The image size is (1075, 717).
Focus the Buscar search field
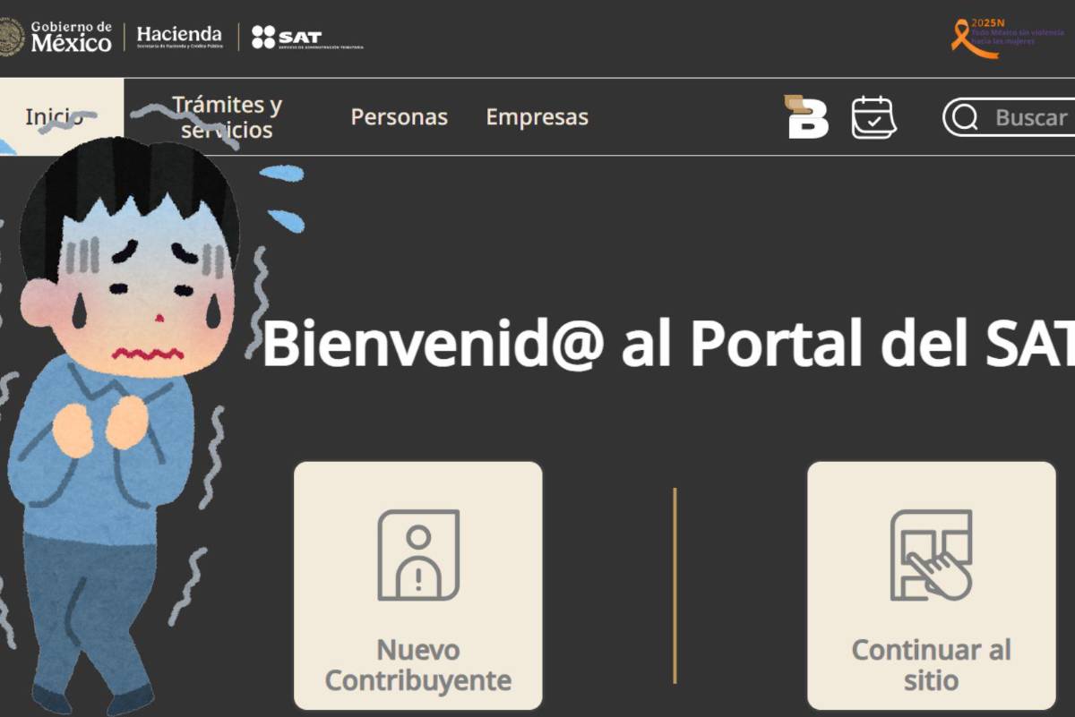coord(1032,118)
